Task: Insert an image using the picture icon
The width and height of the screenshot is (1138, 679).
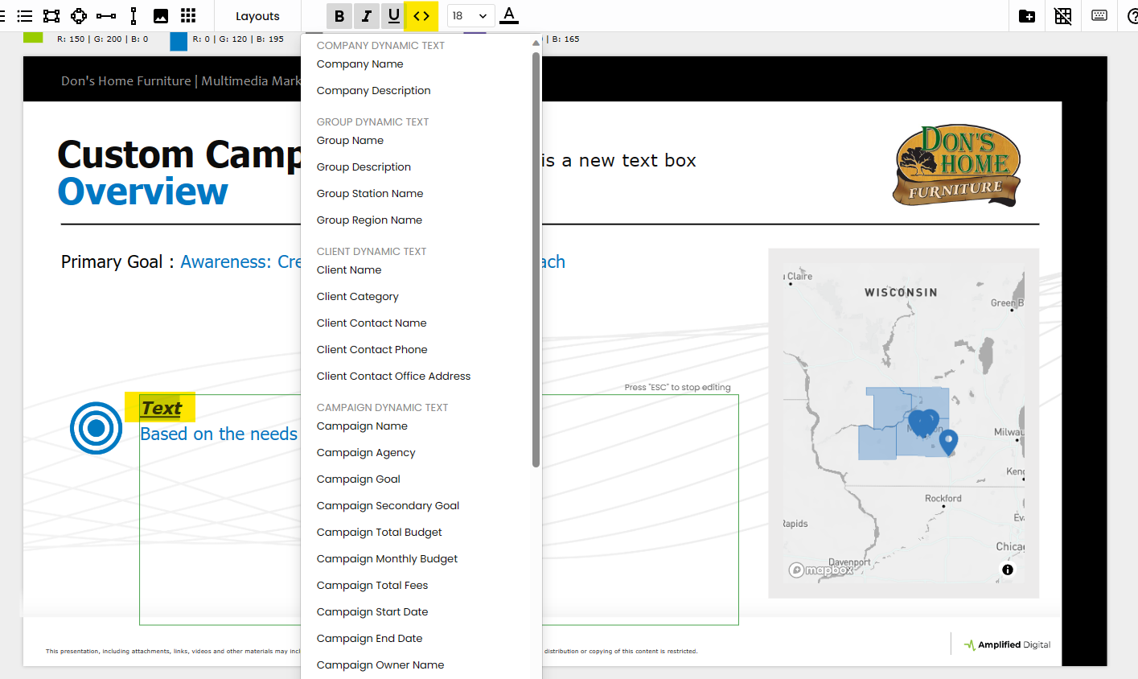Action: 161,16
